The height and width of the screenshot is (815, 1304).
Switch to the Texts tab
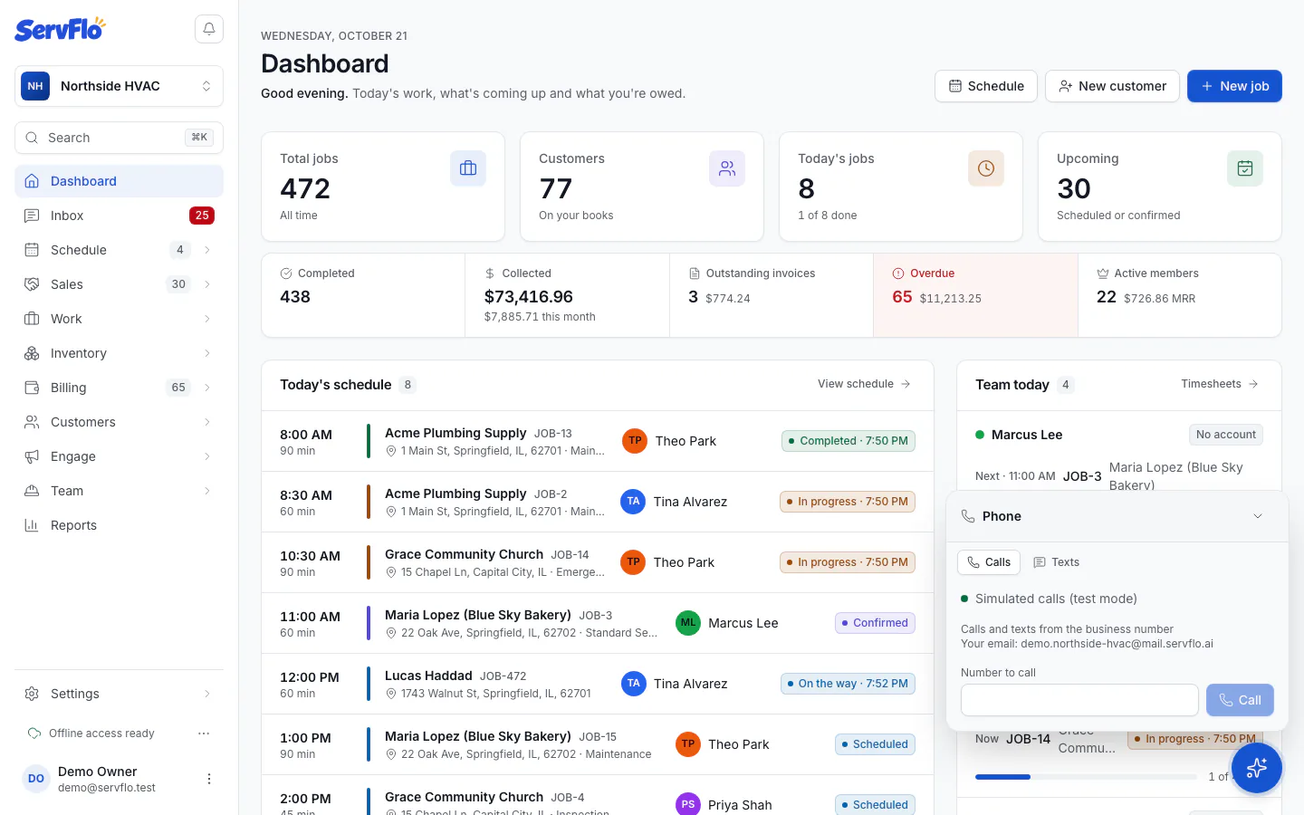pyautogui.click(x=1057, y=562)
